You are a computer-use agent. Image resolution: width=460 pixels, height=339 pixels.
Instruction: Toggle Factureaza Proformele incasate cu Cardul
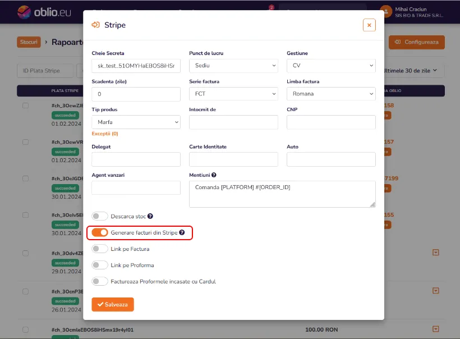(100, 282)
